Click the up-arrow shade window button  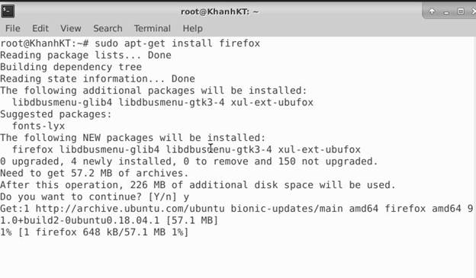[x=432, y=12]
